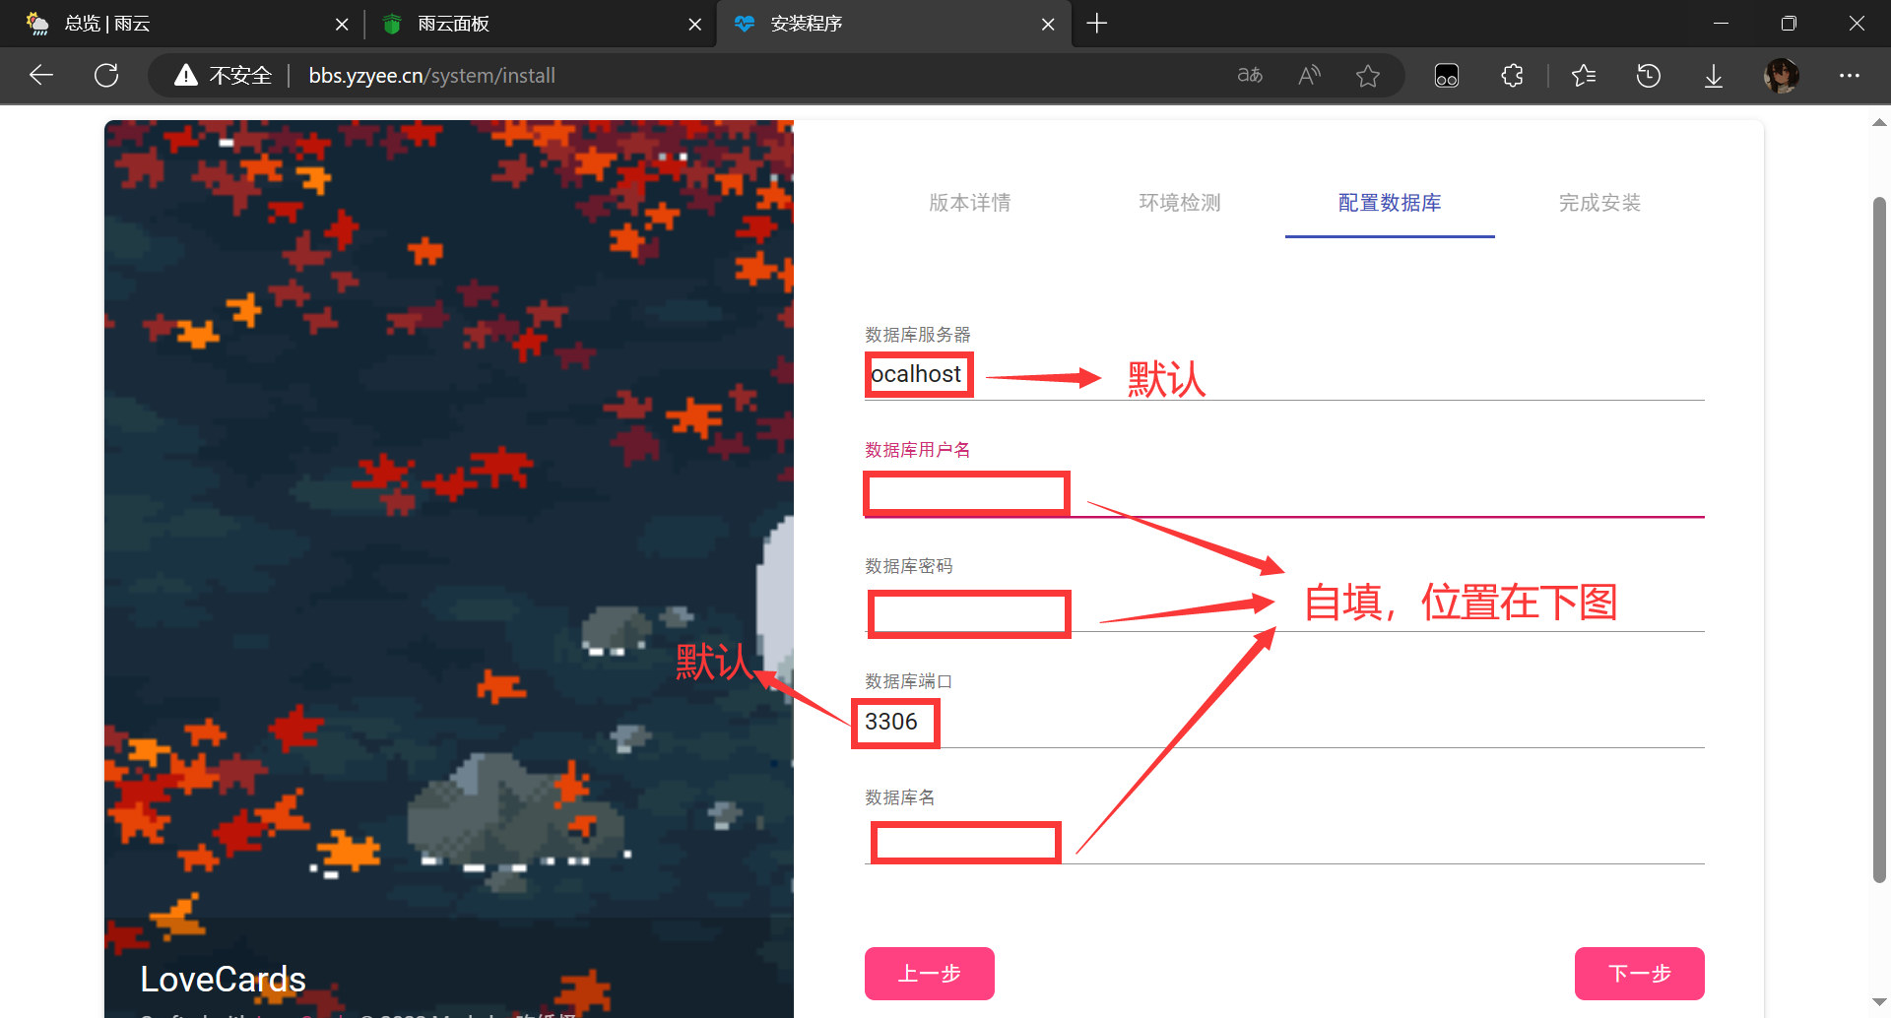The height and width of the screenshot is (1018, 1891).
Task: Reload the current page
Action: pyautogui.click(x=106, y=75)
